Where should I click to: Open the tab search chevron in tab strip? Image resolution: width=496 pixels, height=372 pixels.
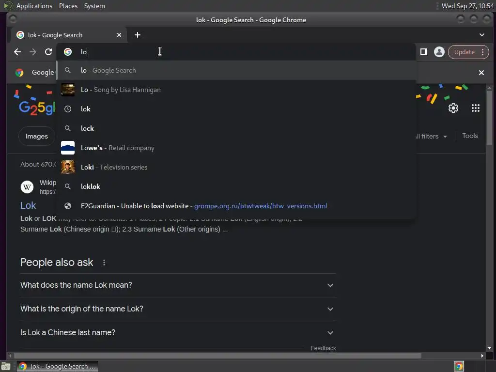point(482,35)
